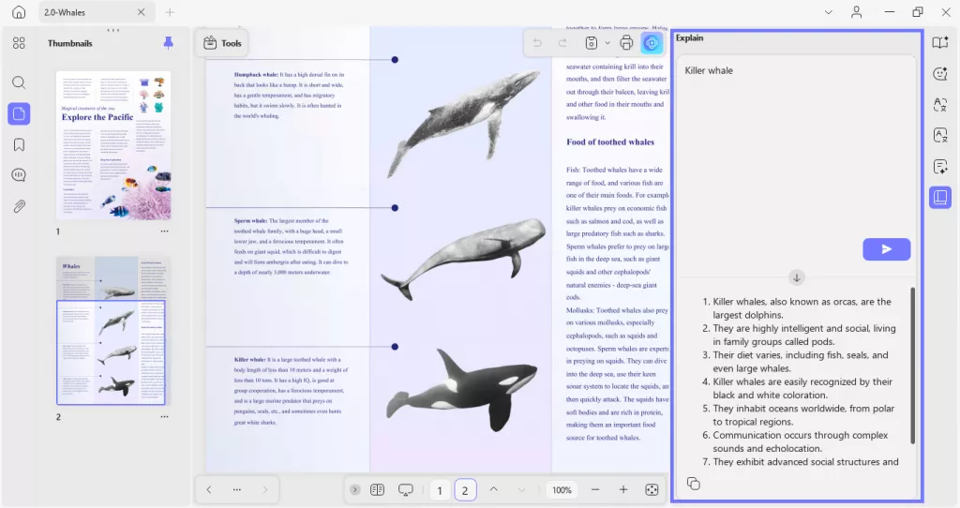Open the reading book icon at top right
The image size is (960, 508).
click(x=939, y=42)
